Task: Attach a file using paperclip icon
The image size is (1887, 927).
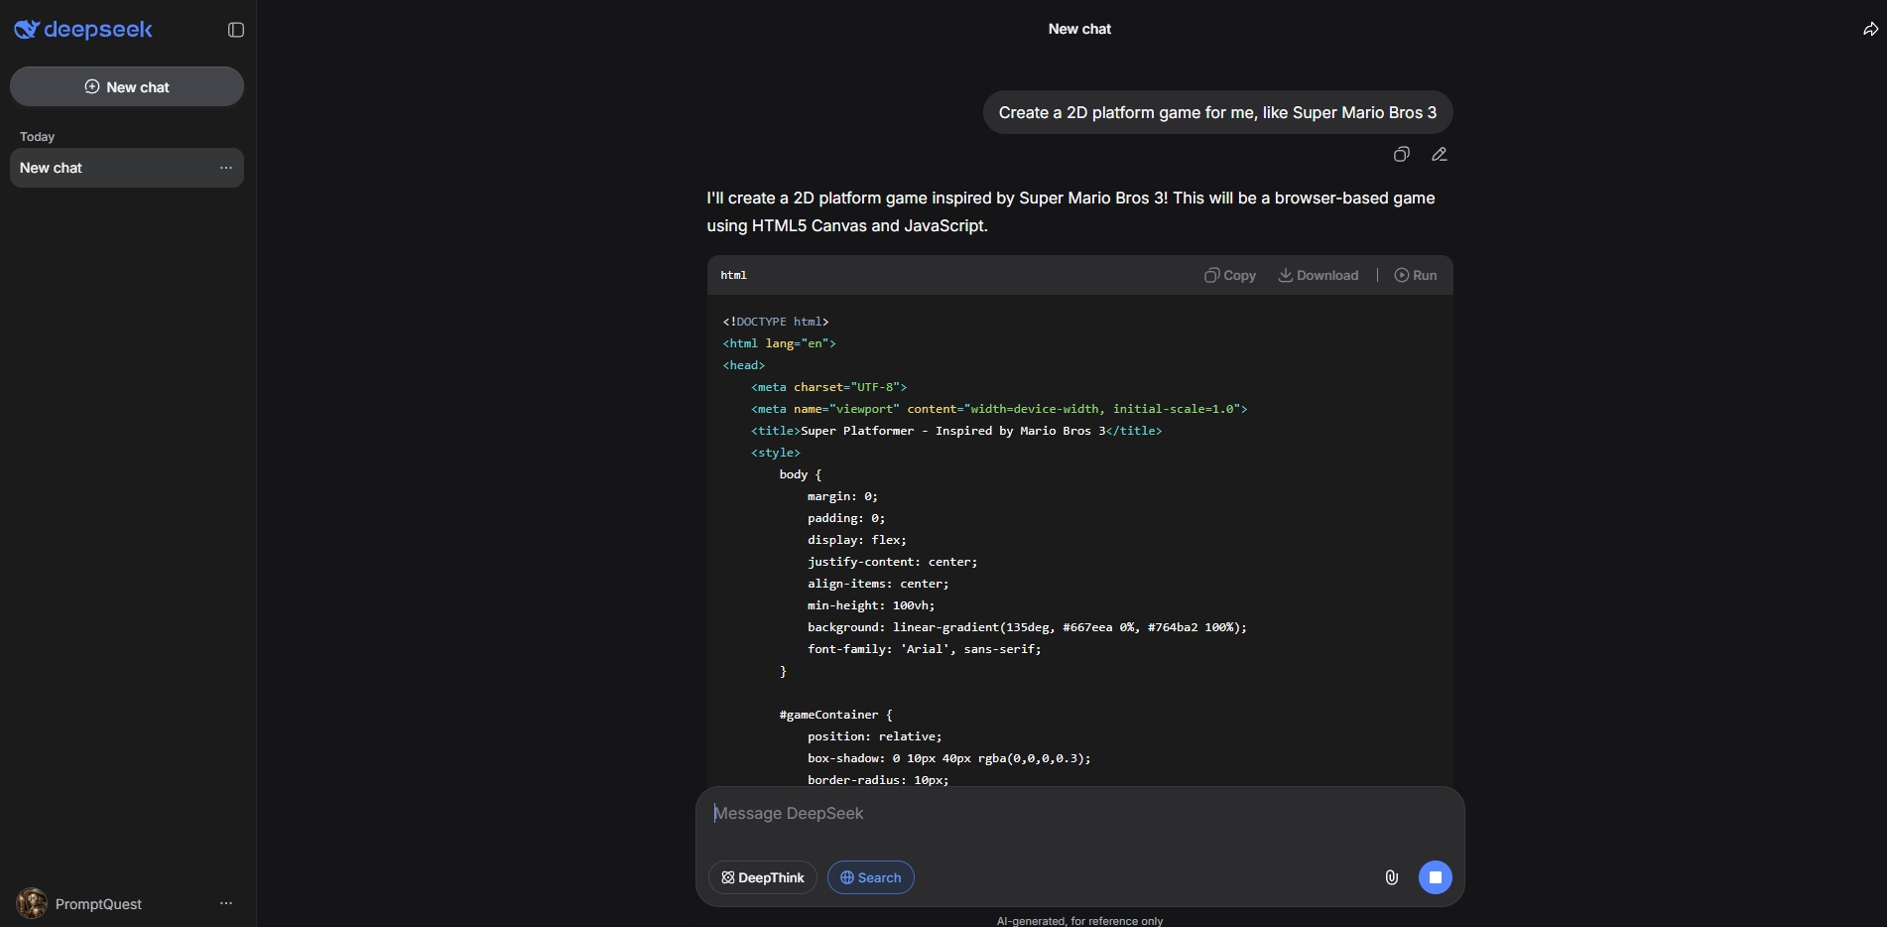Action: click(1391, 877)
